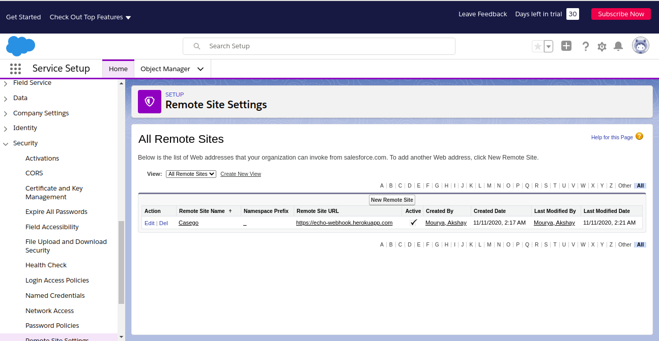This screenshot has height=341, width=659.
Task: Open Health Check in sidebar
Action: click(46, 265)
